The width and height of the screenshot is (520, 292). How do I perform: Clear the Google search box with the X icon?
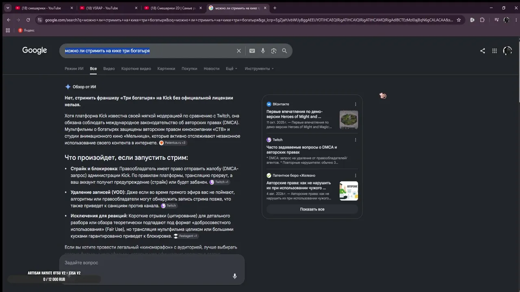coord(239,51)
